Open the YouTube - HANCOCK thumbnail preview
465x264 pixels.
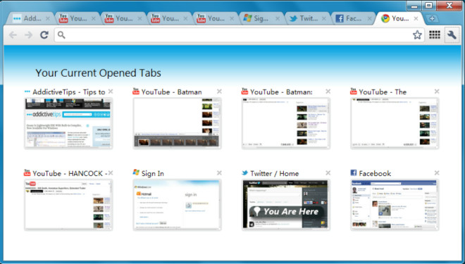[x=68, y=204]
